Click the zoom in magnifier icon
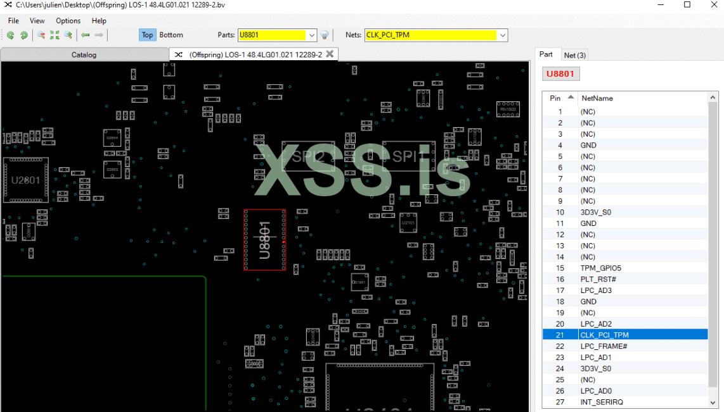 (x=68, y=35)
